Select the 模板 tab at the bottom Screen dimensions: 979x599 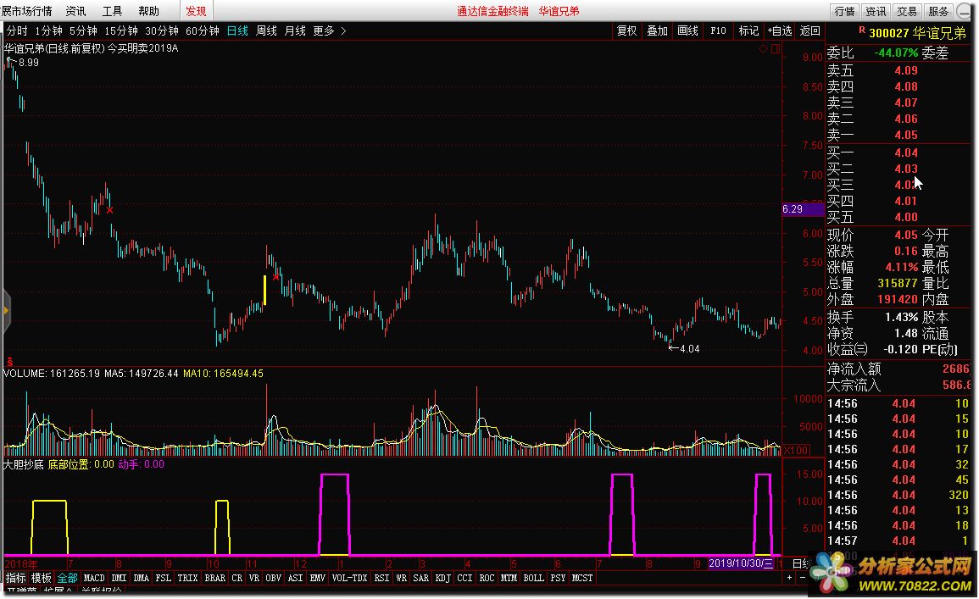click(42, 579)
